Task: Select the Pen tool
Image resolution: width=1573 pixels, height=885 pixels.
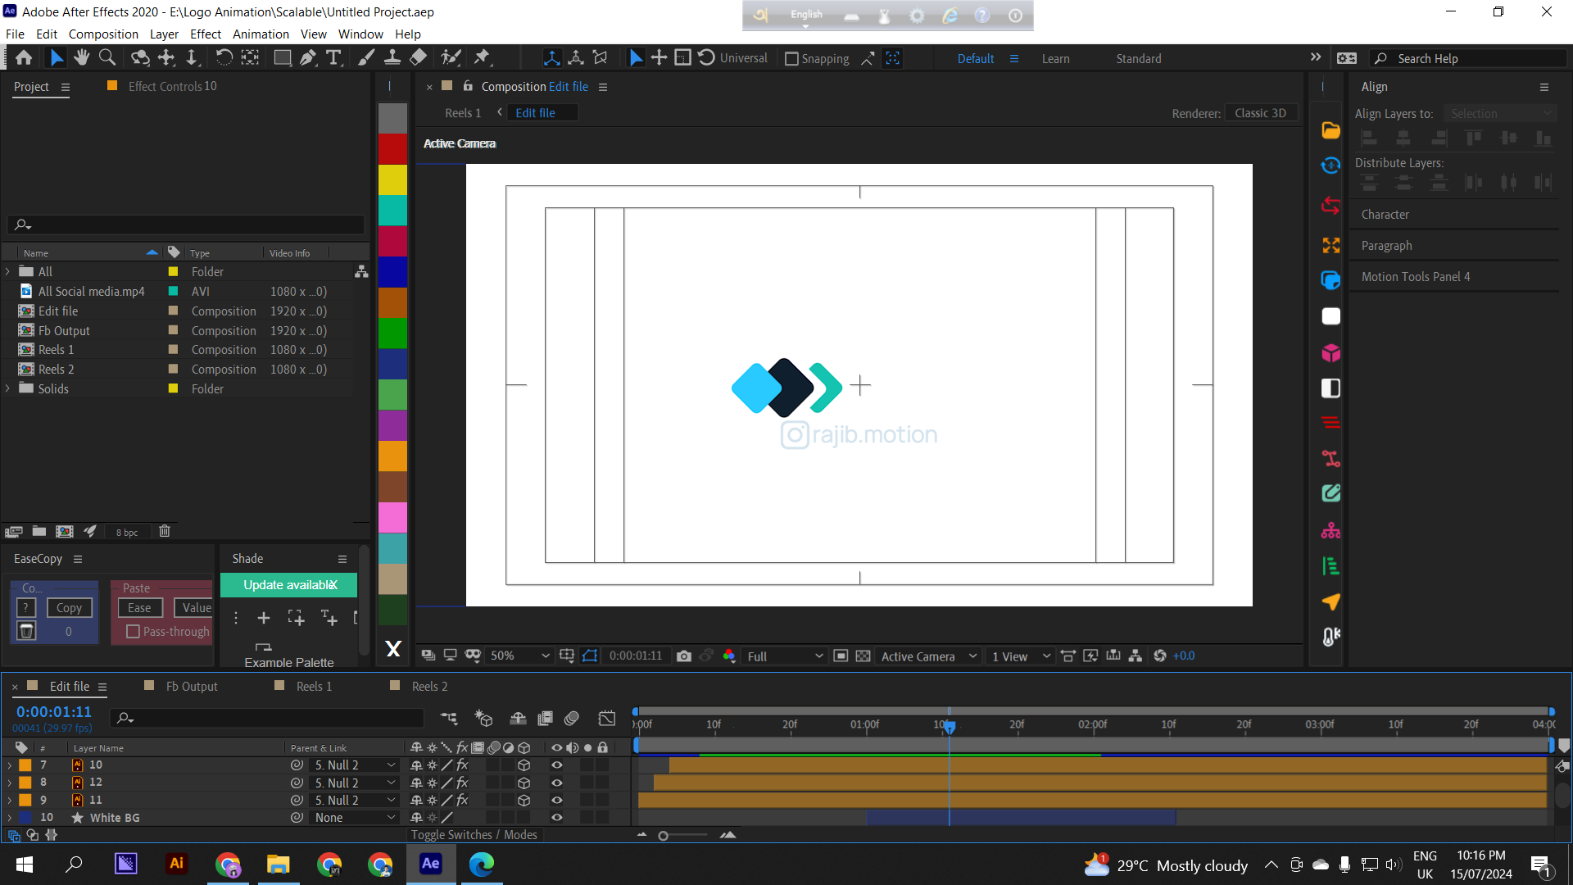Action: point(308,57)
